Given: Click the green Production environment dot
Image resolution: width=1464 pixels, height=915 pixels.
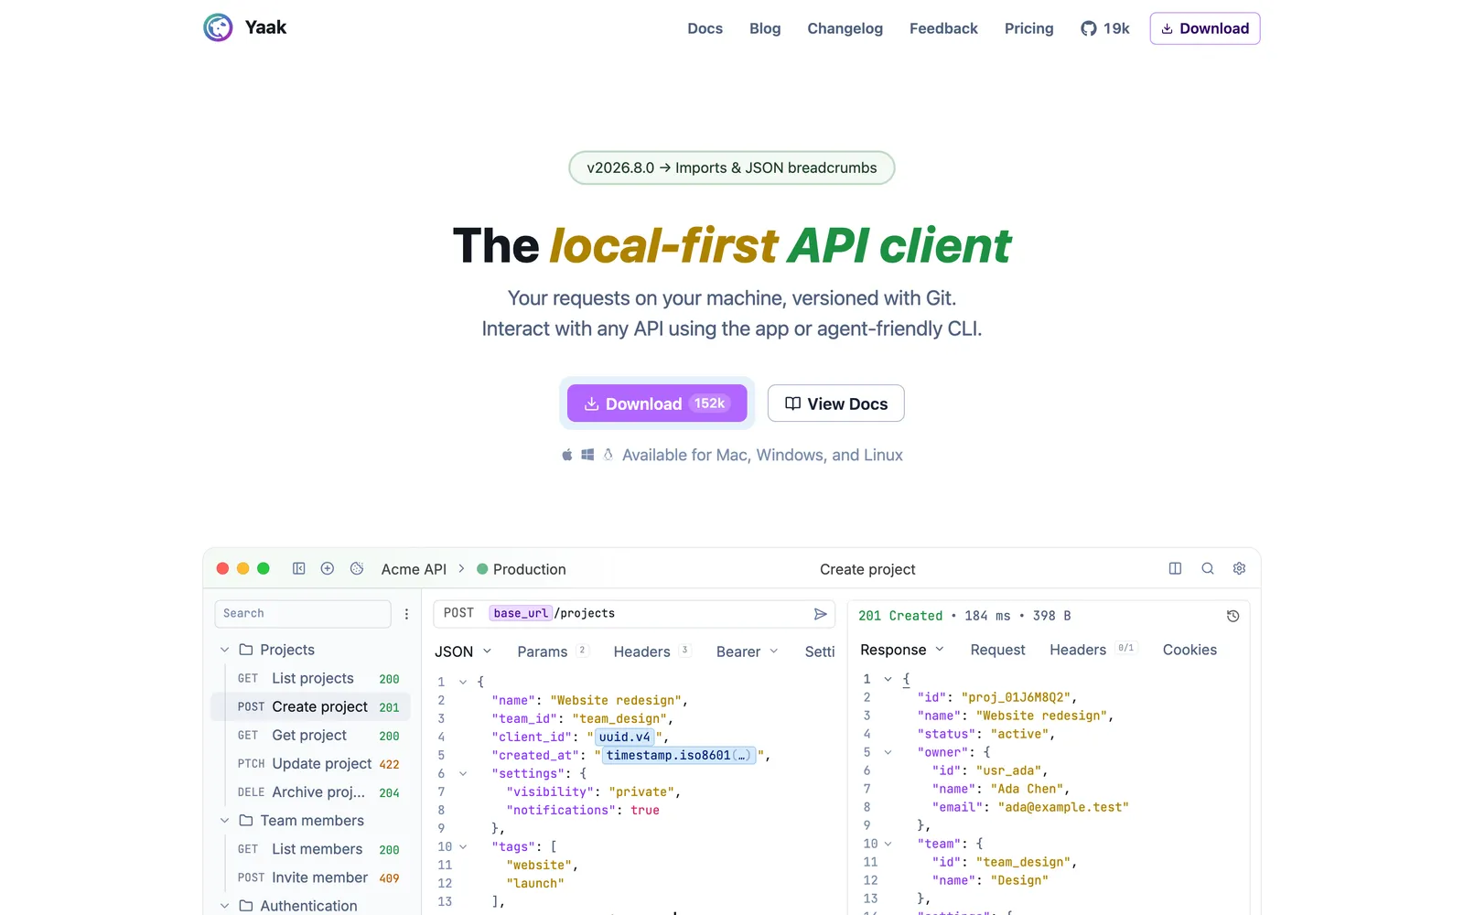Looking at the screenshot, I should click(482, 569).
